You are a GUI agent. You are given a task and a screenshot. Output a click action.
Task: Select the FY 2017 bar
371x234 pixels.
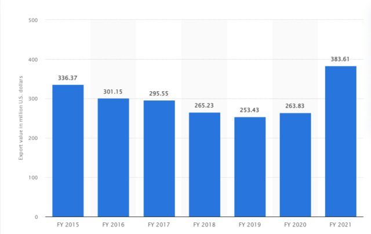point(159,159)
